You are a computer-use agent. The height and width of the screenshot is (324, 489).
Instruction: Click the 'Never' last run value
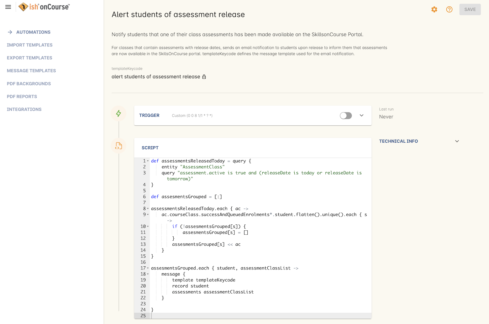(x=386, y=117)
